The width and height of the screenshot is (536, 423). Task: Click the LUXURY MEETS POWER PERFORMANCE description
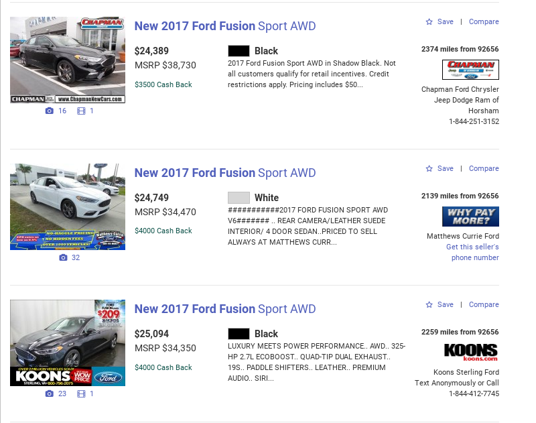(x=316, y=362)
